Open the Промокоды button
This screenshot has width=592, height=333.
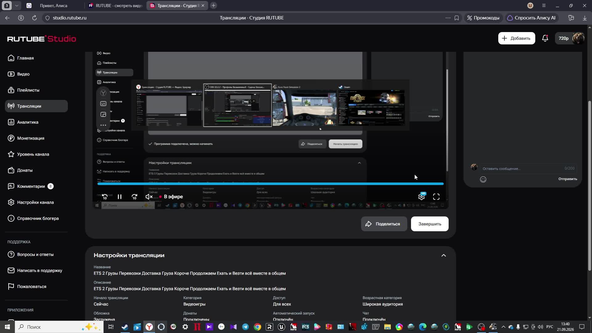coord(483,18)
